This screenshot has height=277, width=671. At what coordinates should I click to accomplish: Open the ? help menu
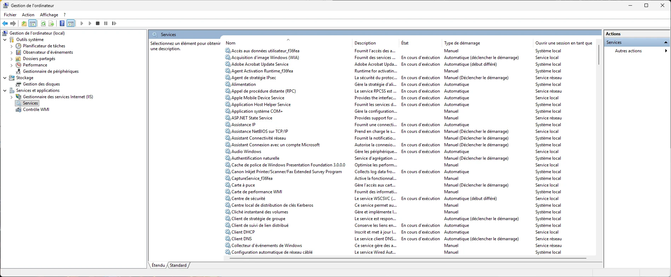(64, 15)
